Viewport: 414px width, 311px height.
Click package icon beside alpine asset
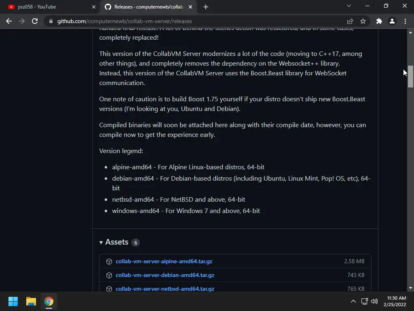pos(109,261)
